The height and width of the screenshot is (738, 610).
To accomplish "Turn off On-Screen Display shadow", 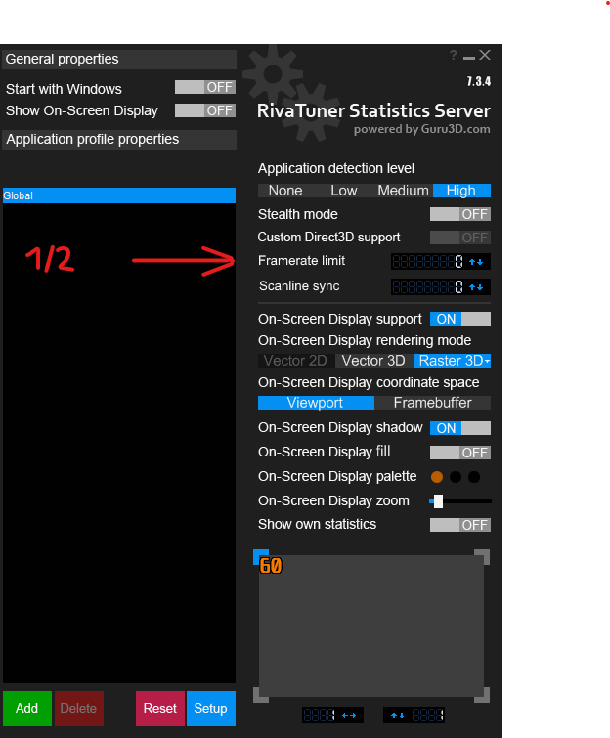I will click(460, 428).
